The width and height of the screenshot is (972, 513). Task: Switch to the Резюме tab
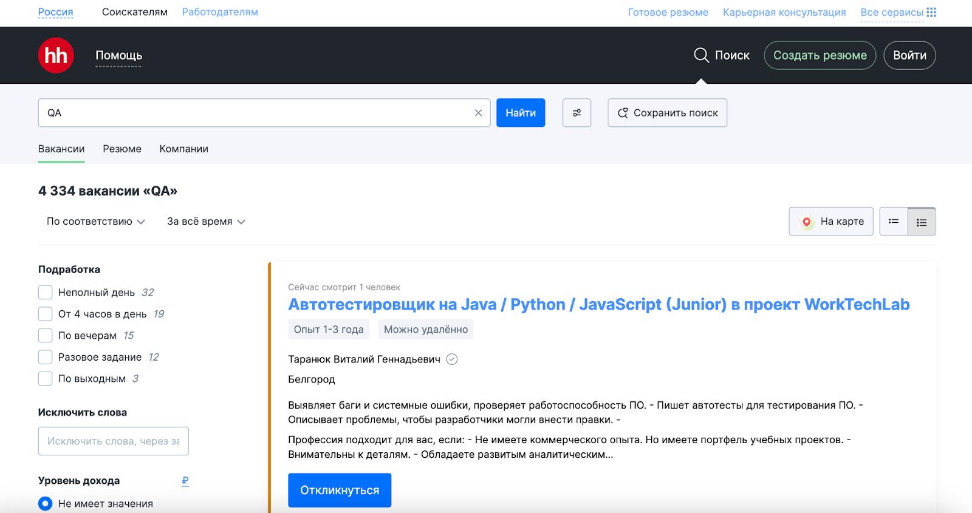pyautogui.click(x=122, y=149)
